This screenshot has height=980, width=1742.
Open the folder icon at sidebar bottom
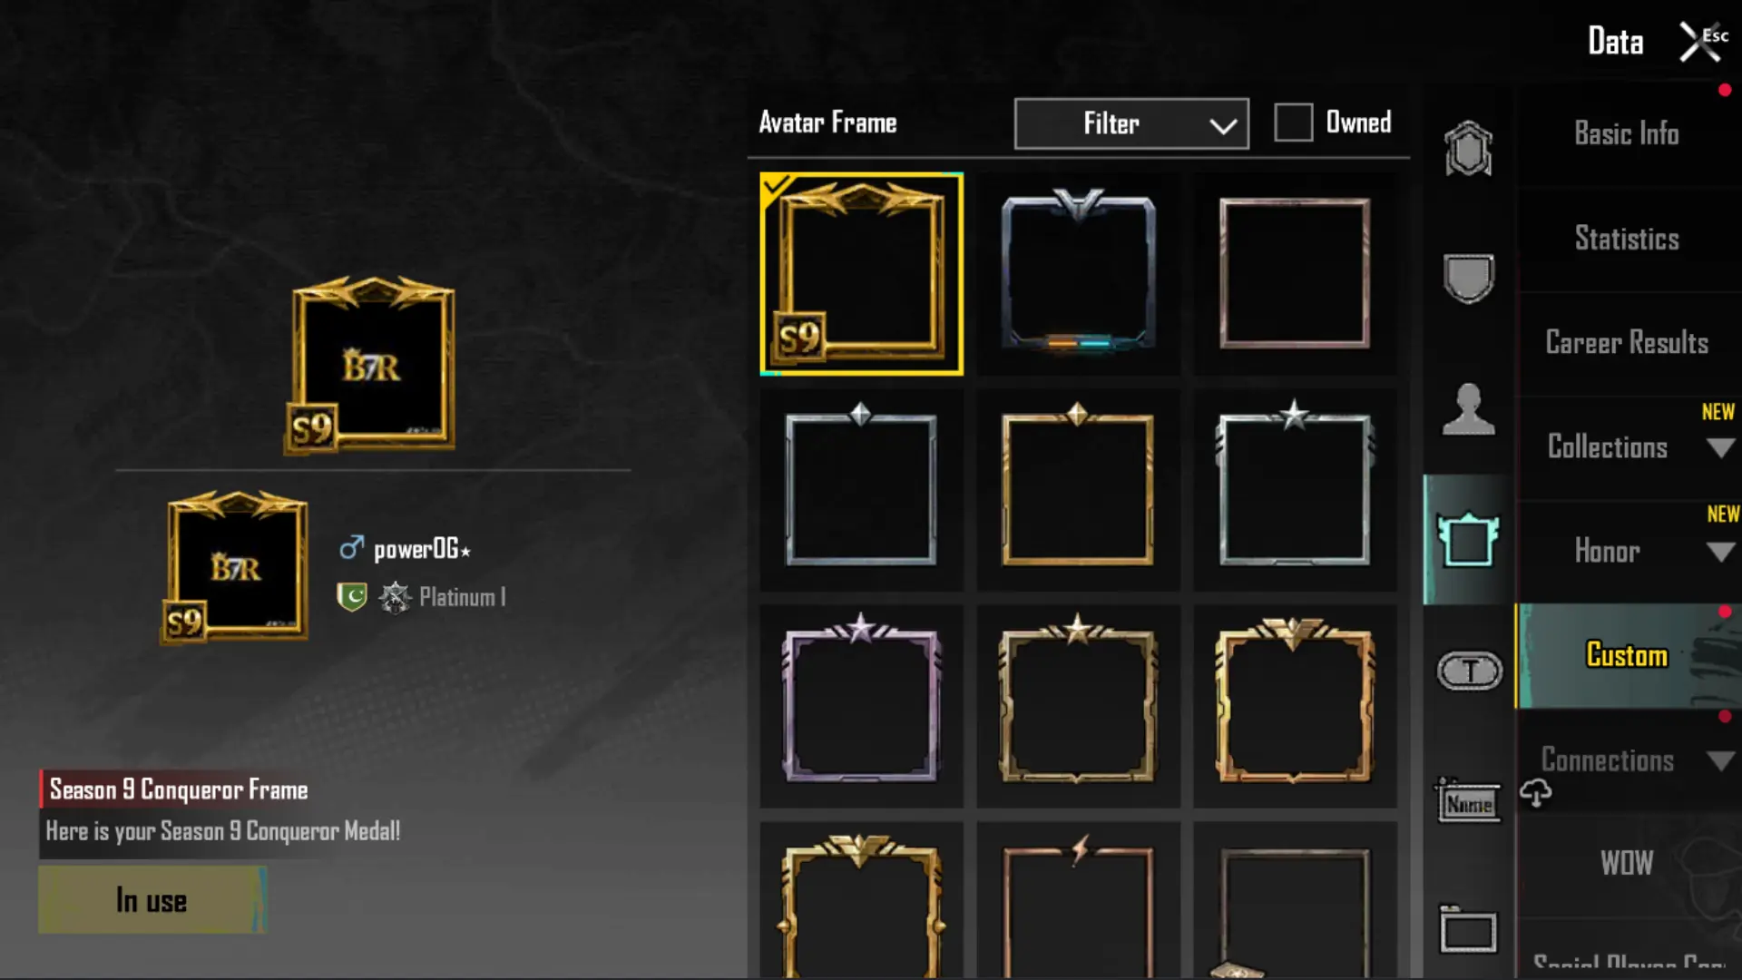tap(1468, 929)
